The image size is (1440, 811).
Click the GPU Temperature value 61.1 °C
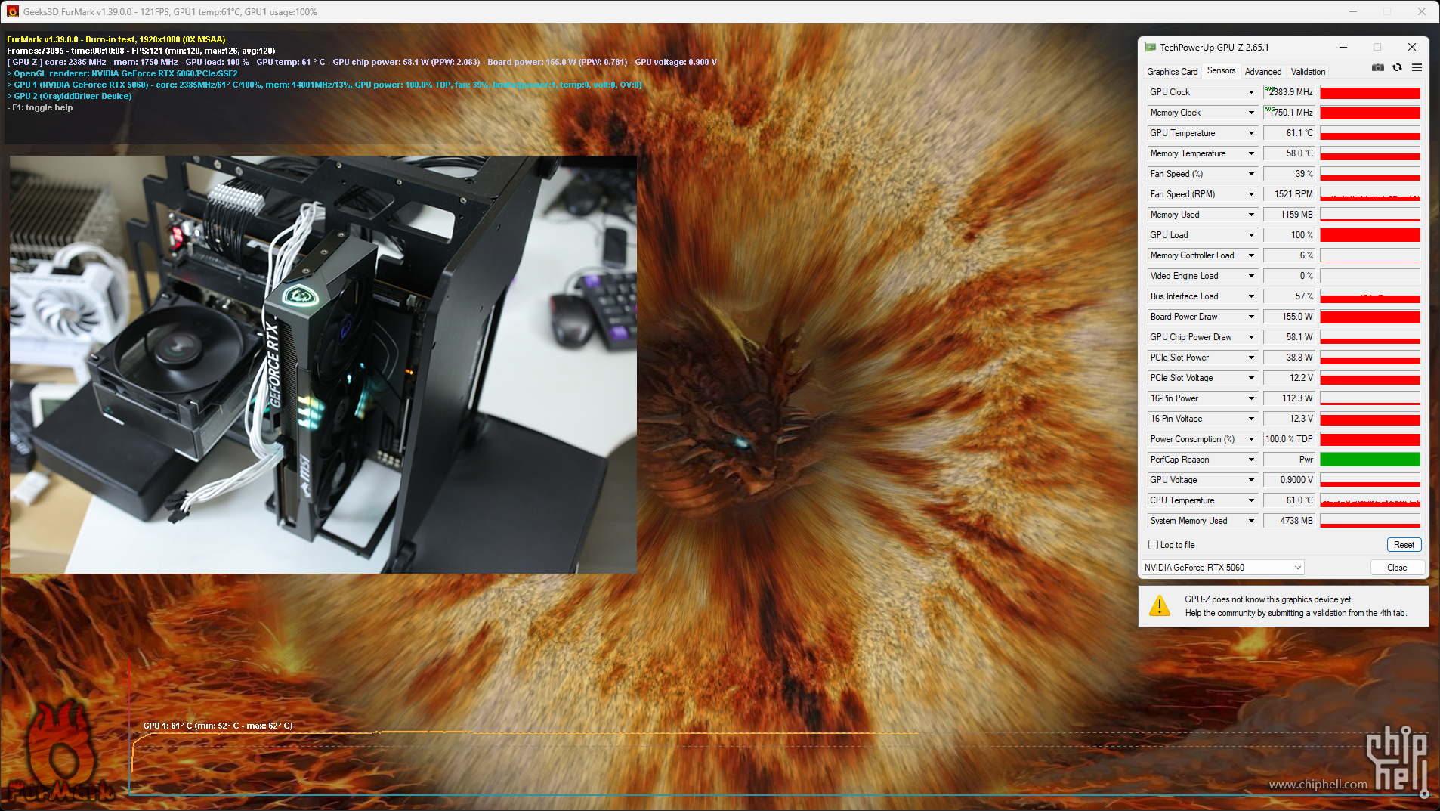click(1290, 133)
